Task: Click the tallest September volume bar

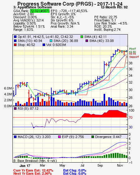Action: (x=104, y=100)
